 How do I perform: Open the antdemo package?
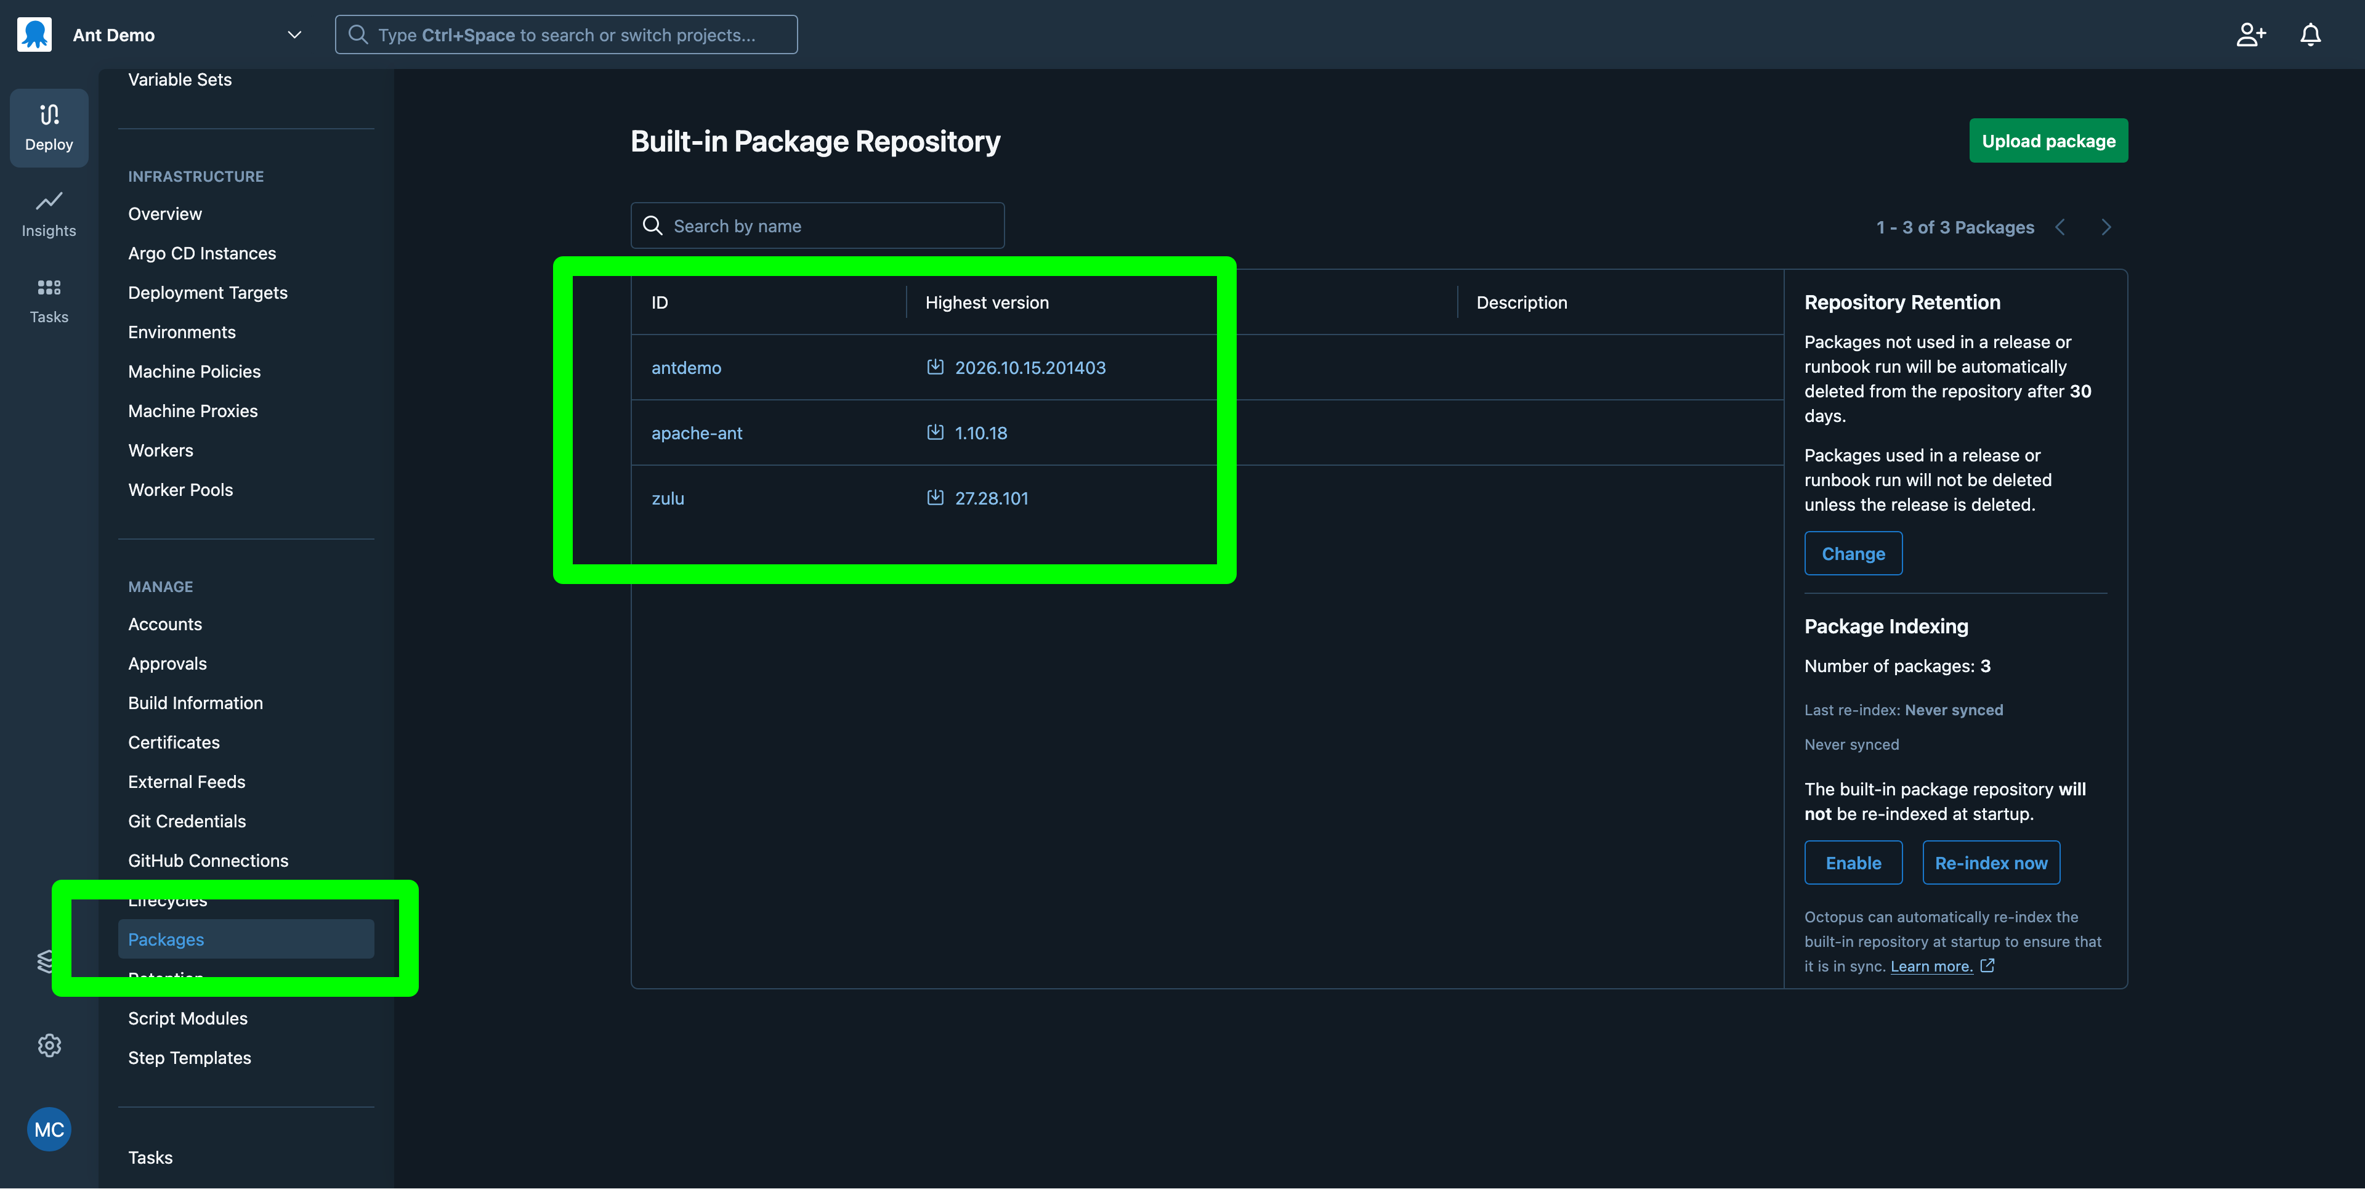pyautogui.click(x=686, y=367)
